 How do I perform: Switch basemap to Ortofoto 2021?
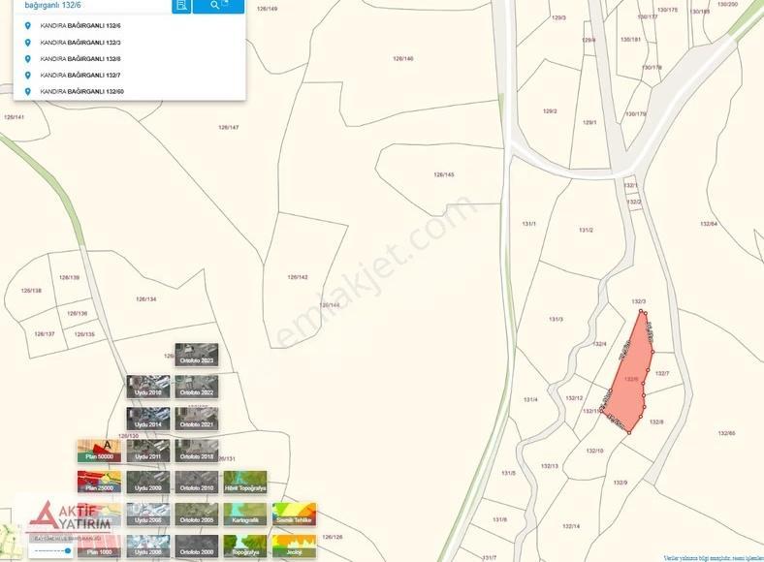click(197, 419)
